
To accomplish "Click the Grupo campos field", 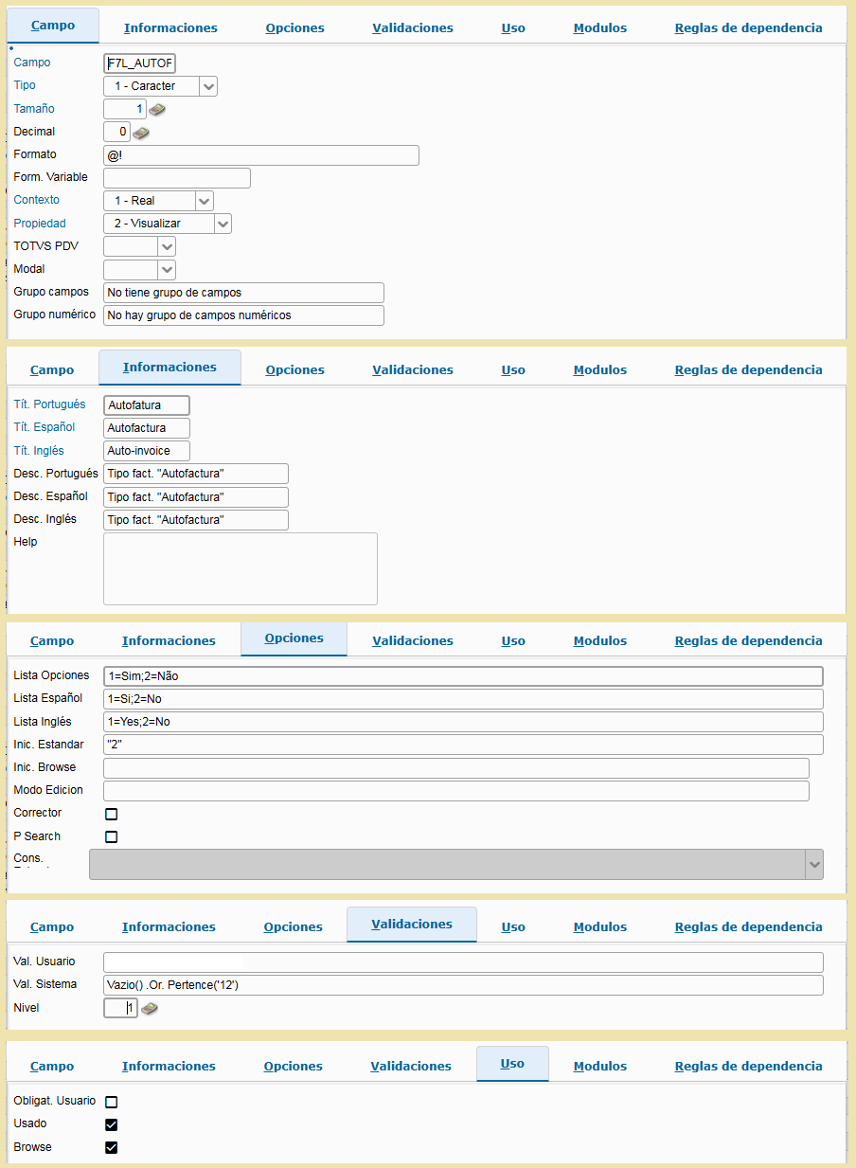I will point(243,293).
